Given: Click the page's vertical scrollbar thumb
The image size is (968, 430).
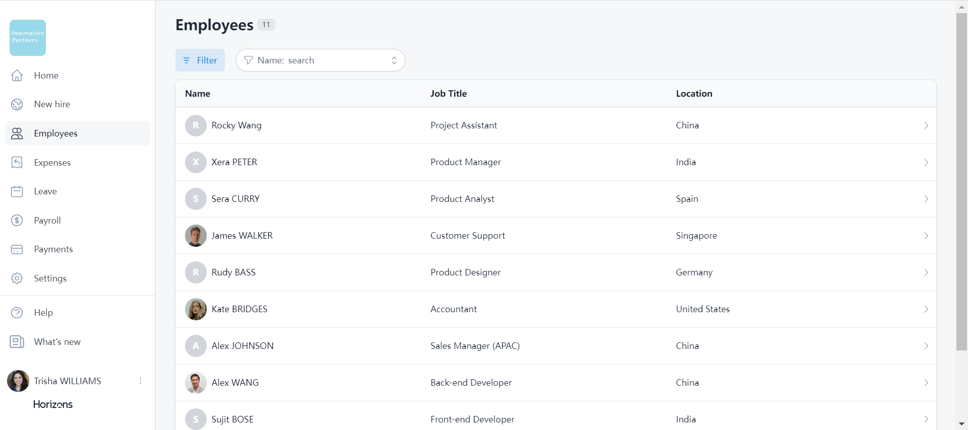Looking at the screenshot, I should pyautogui.click(x=961, y=181).
